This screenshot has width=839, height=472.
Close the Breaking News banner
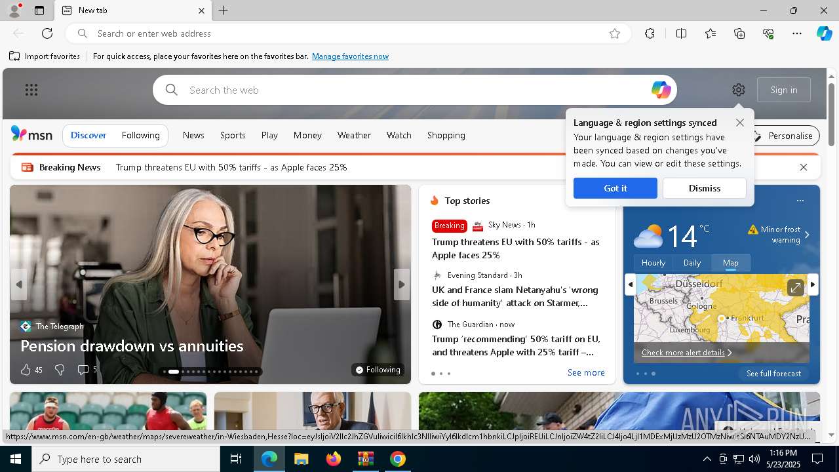point(804,167)
